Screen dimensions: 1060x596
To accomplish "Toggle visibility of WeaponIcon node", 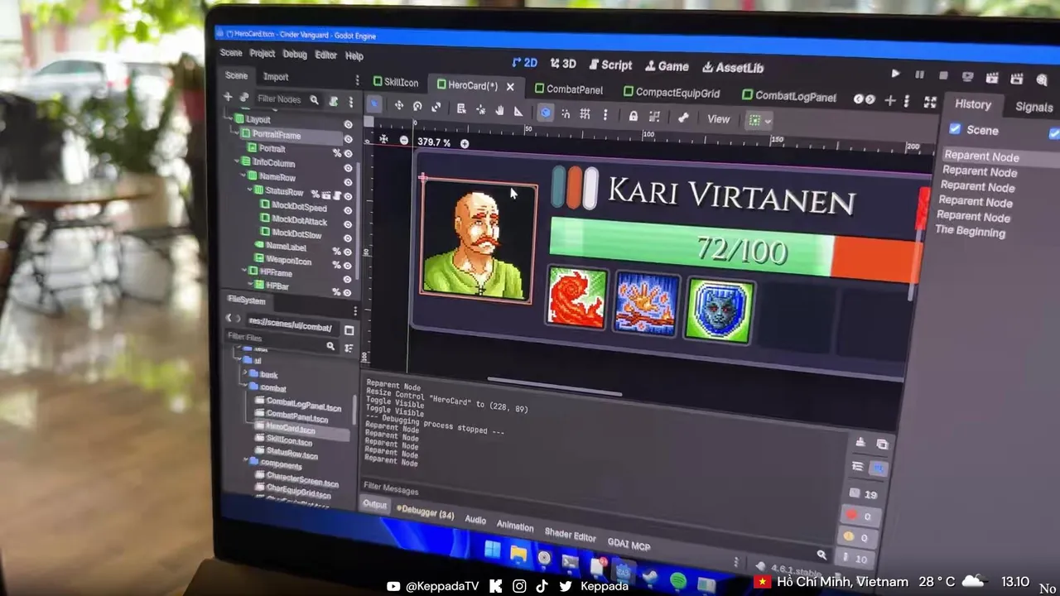I will click(348, 265).
